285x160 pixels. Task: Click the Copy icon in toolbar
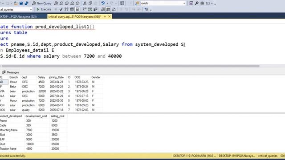(x=90, y=3)
